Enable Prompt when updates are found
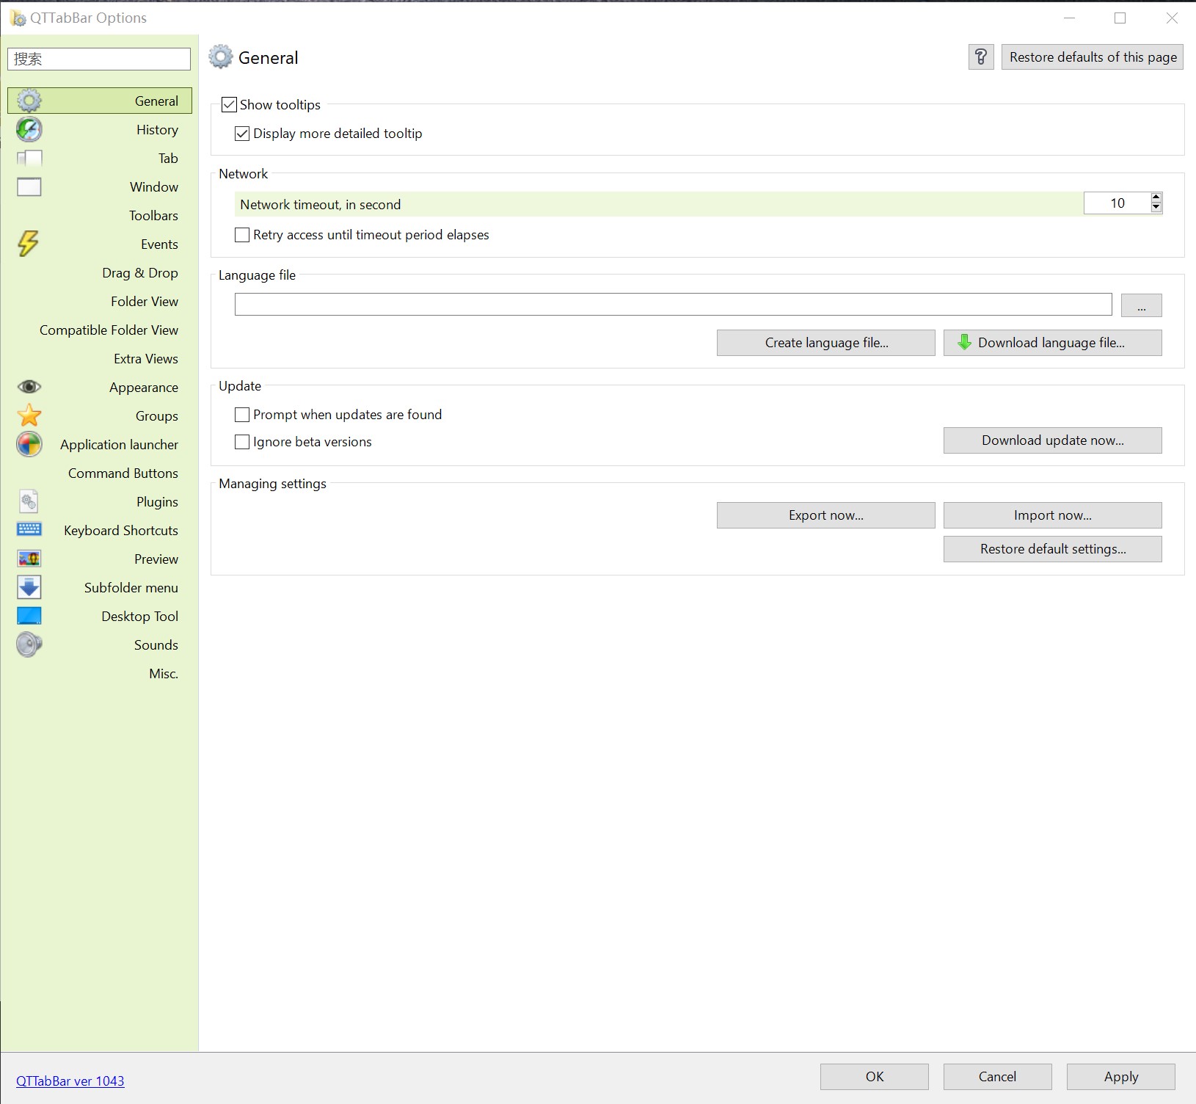This screenshot has height=1104, width=1196. coord(242,415)
